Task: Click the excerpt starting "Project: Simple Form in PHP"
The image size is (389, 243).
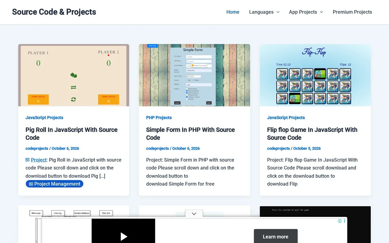Action: tap(190, 172)
